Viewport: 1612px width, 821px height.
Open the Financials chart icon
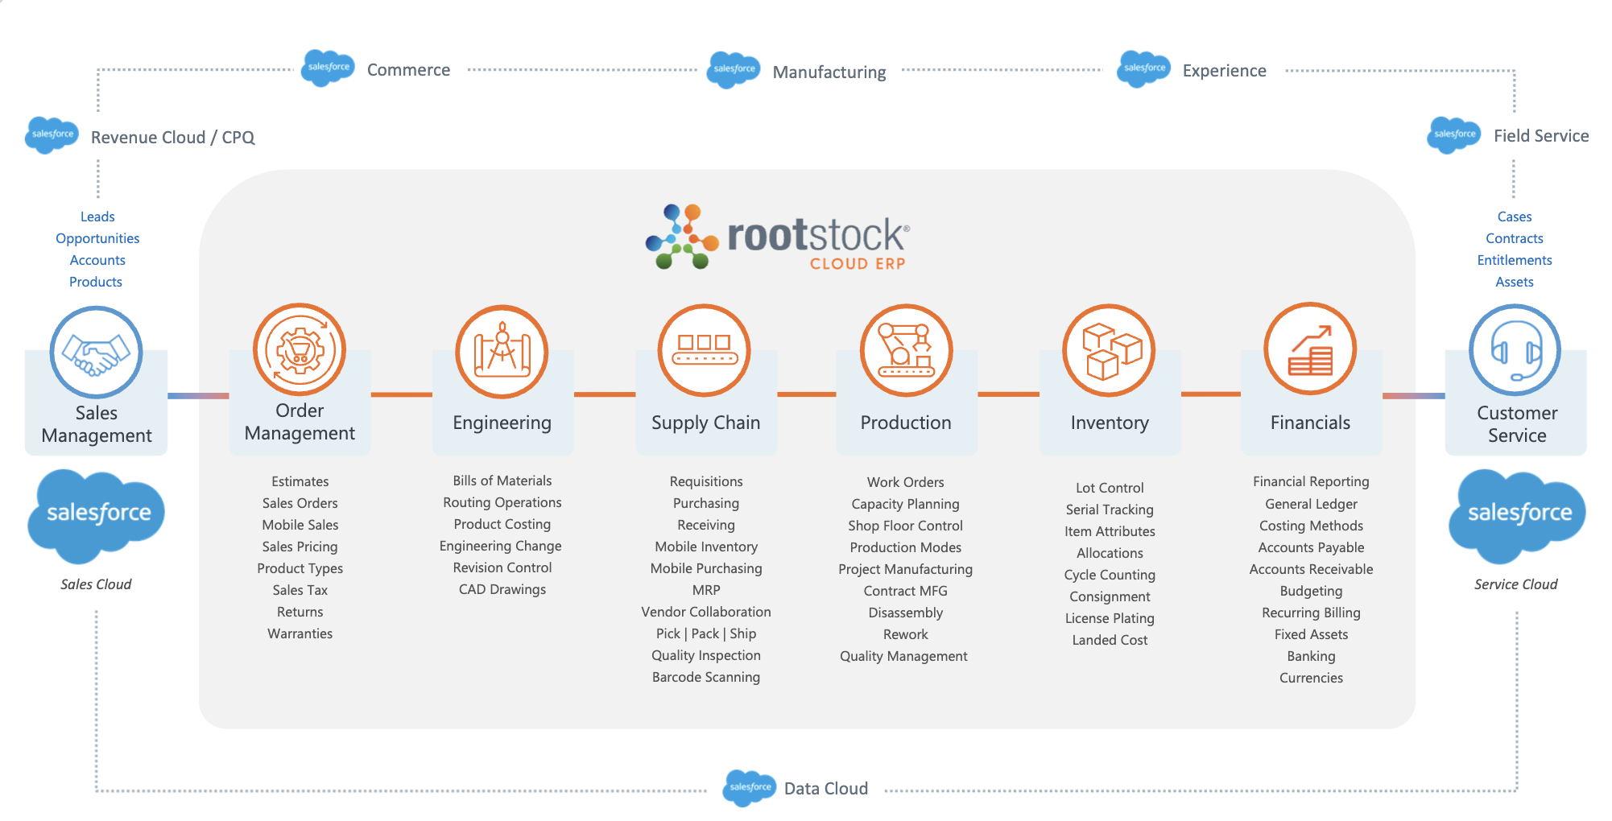(x=1311, y=349)
